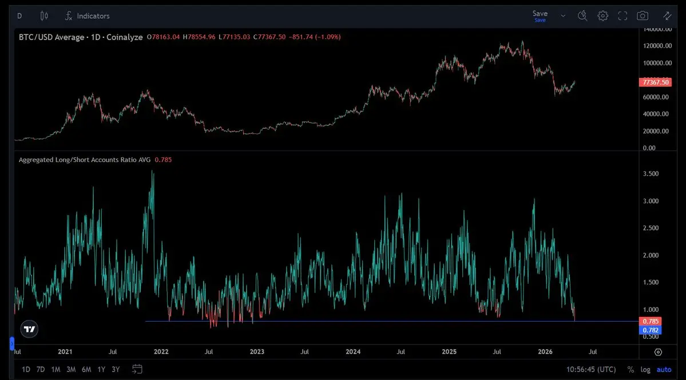Click the −851.74 (−1.09%) change value
Image resolution: width=686 pixels, height=380 pixels.
pos(315,37)
